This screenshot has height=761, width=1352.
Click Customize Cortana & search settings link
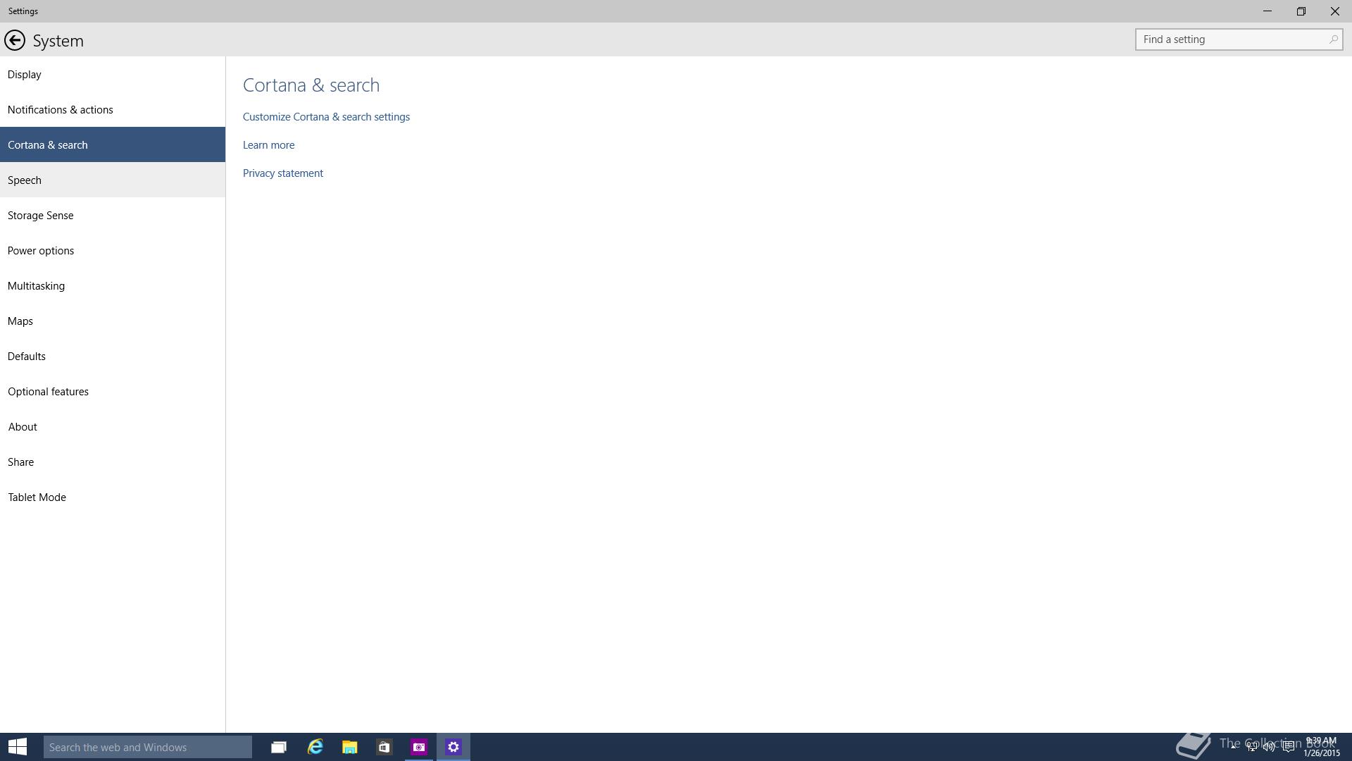point(326,117)
